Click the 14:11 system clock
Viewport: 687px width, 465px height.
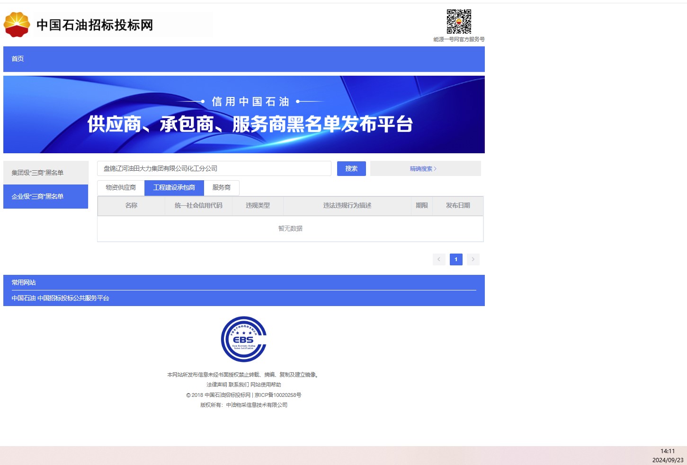(x=668, y=451)
